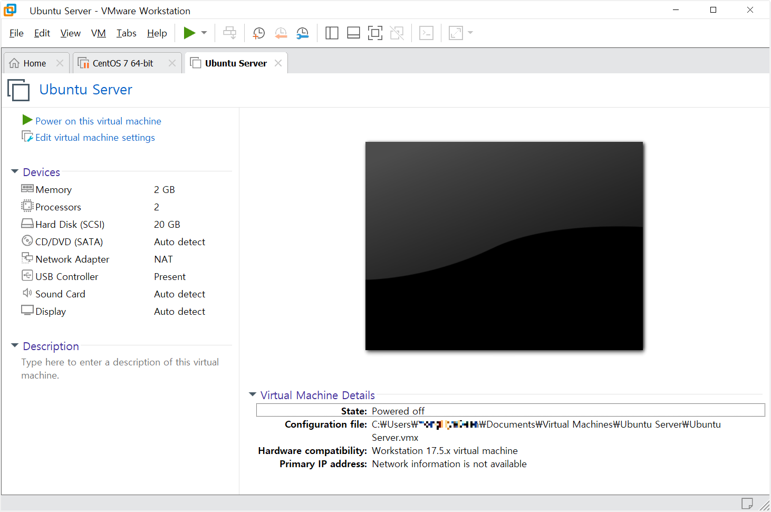
Task: Click the NAT network value
Action: click(x=163, y=259)
